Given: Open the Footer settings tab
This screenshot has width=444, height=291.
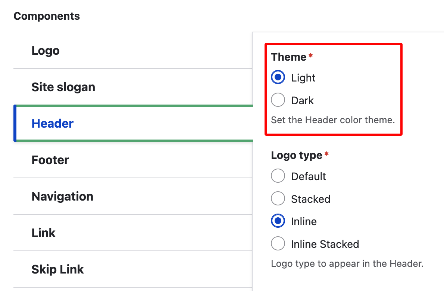Looking at the screenshot, I should (50, 160).
